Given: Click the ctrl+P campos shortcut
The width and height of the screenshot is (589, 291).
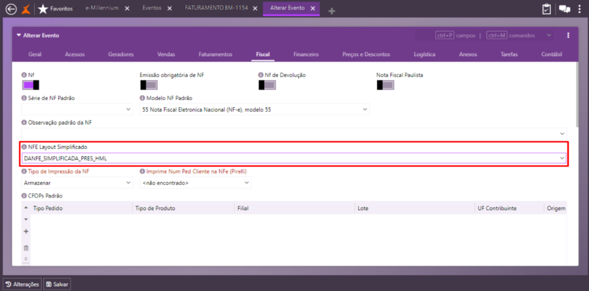Looking at the screenshot, I should pyautogui.click(x=455, y=36).
